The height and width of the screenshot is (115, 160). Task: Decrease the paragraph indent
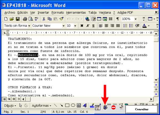137,26
